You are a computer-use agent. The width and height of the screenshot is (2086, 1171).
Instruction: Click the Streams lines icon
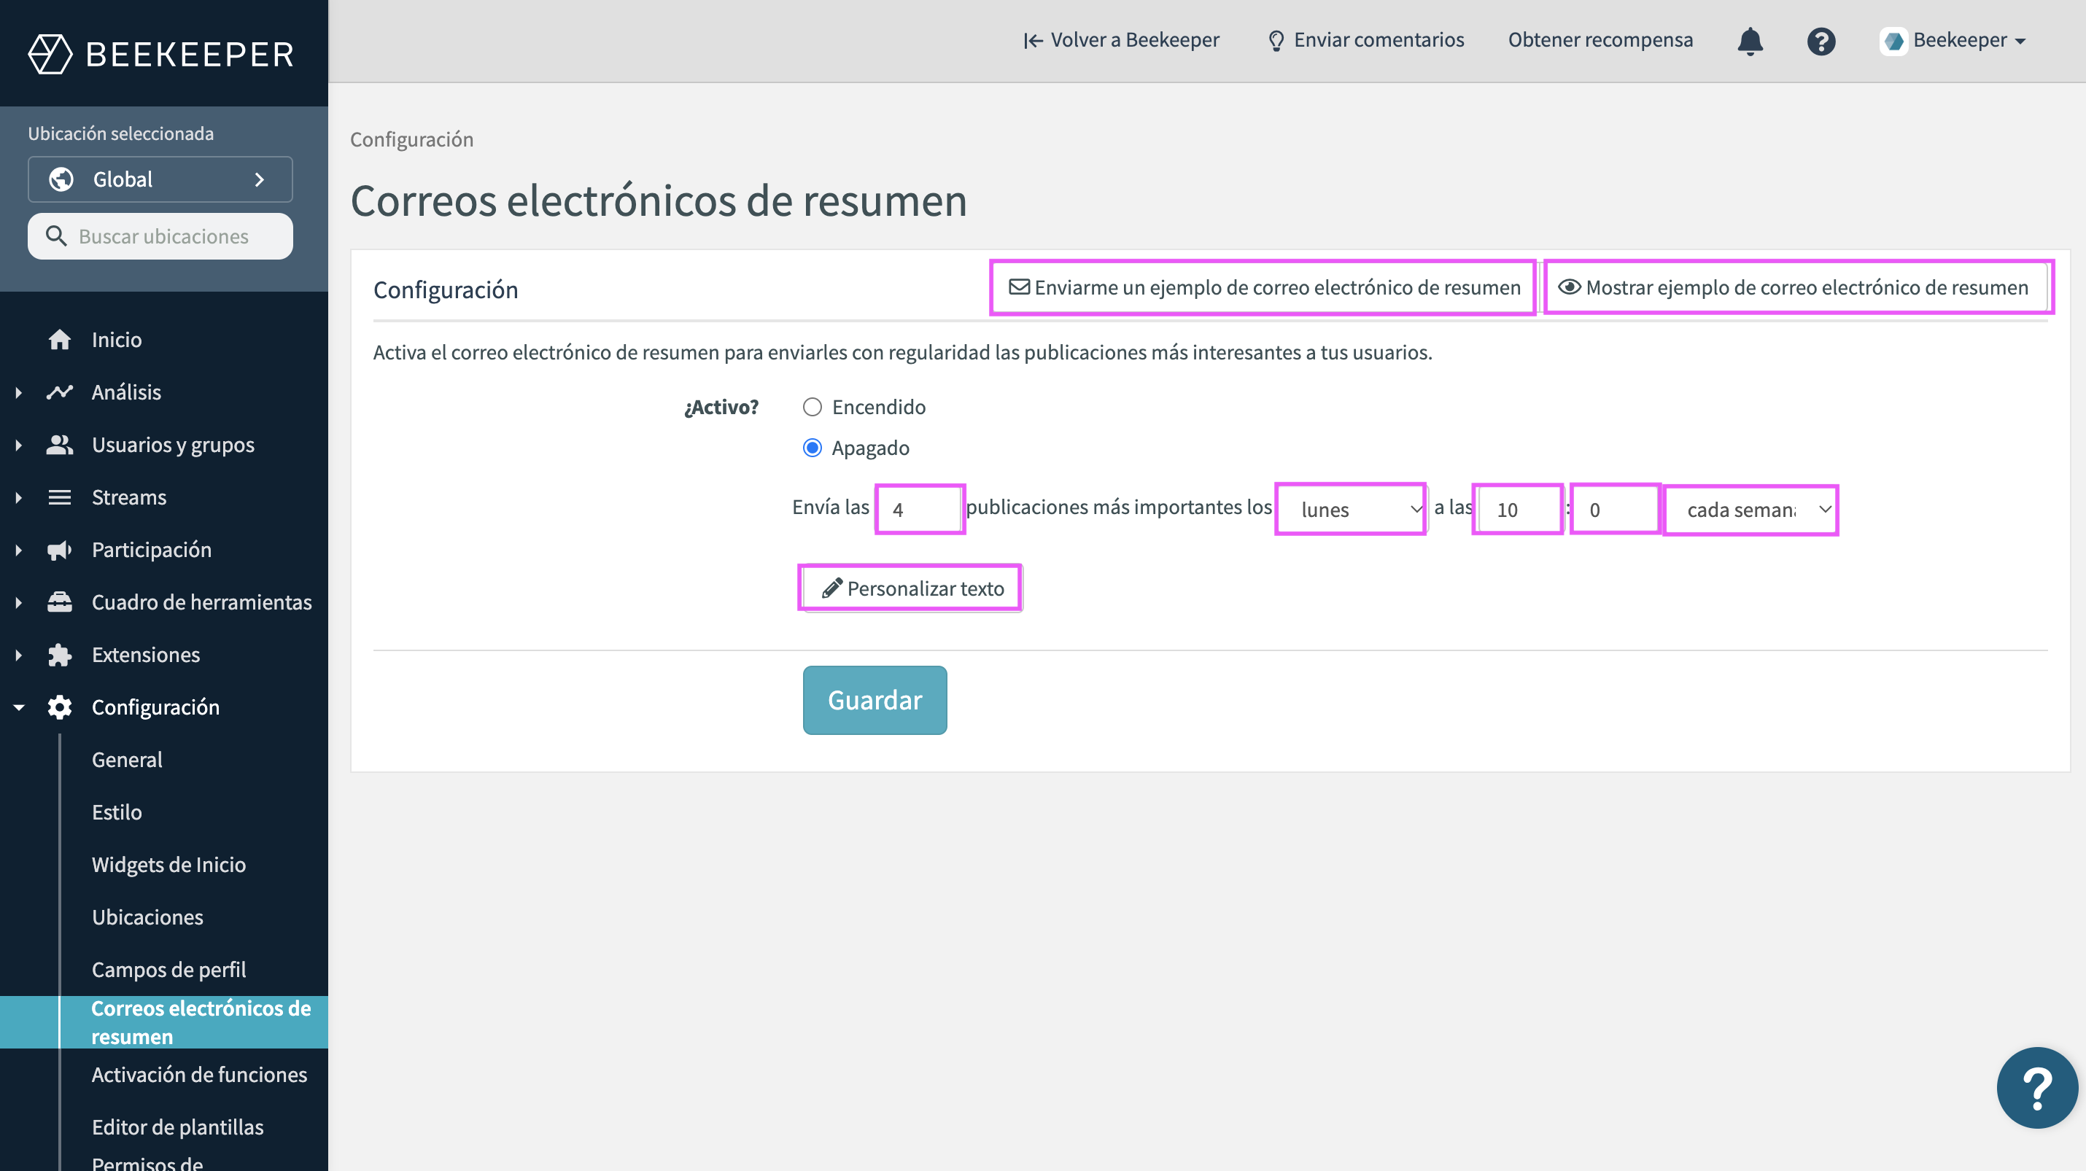[59, 497]
